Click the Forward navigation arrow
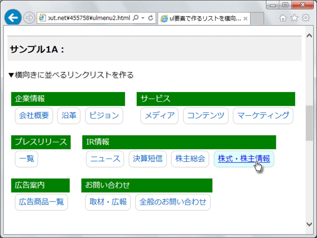317x238 pixels. [29, 18]
